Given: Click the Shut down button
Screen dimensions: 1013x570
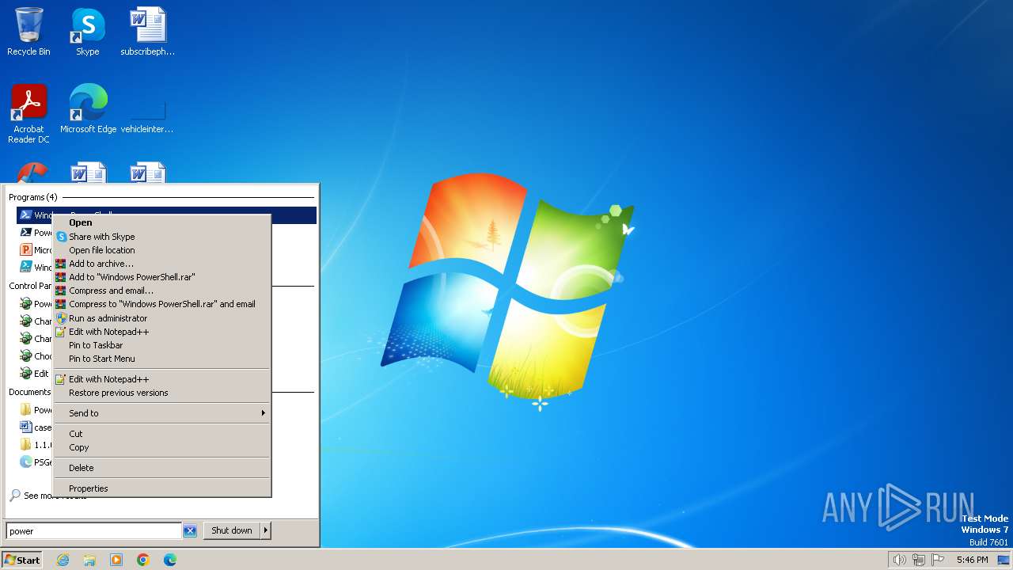Looking at the screenshot, I should (x=232, y=530).
